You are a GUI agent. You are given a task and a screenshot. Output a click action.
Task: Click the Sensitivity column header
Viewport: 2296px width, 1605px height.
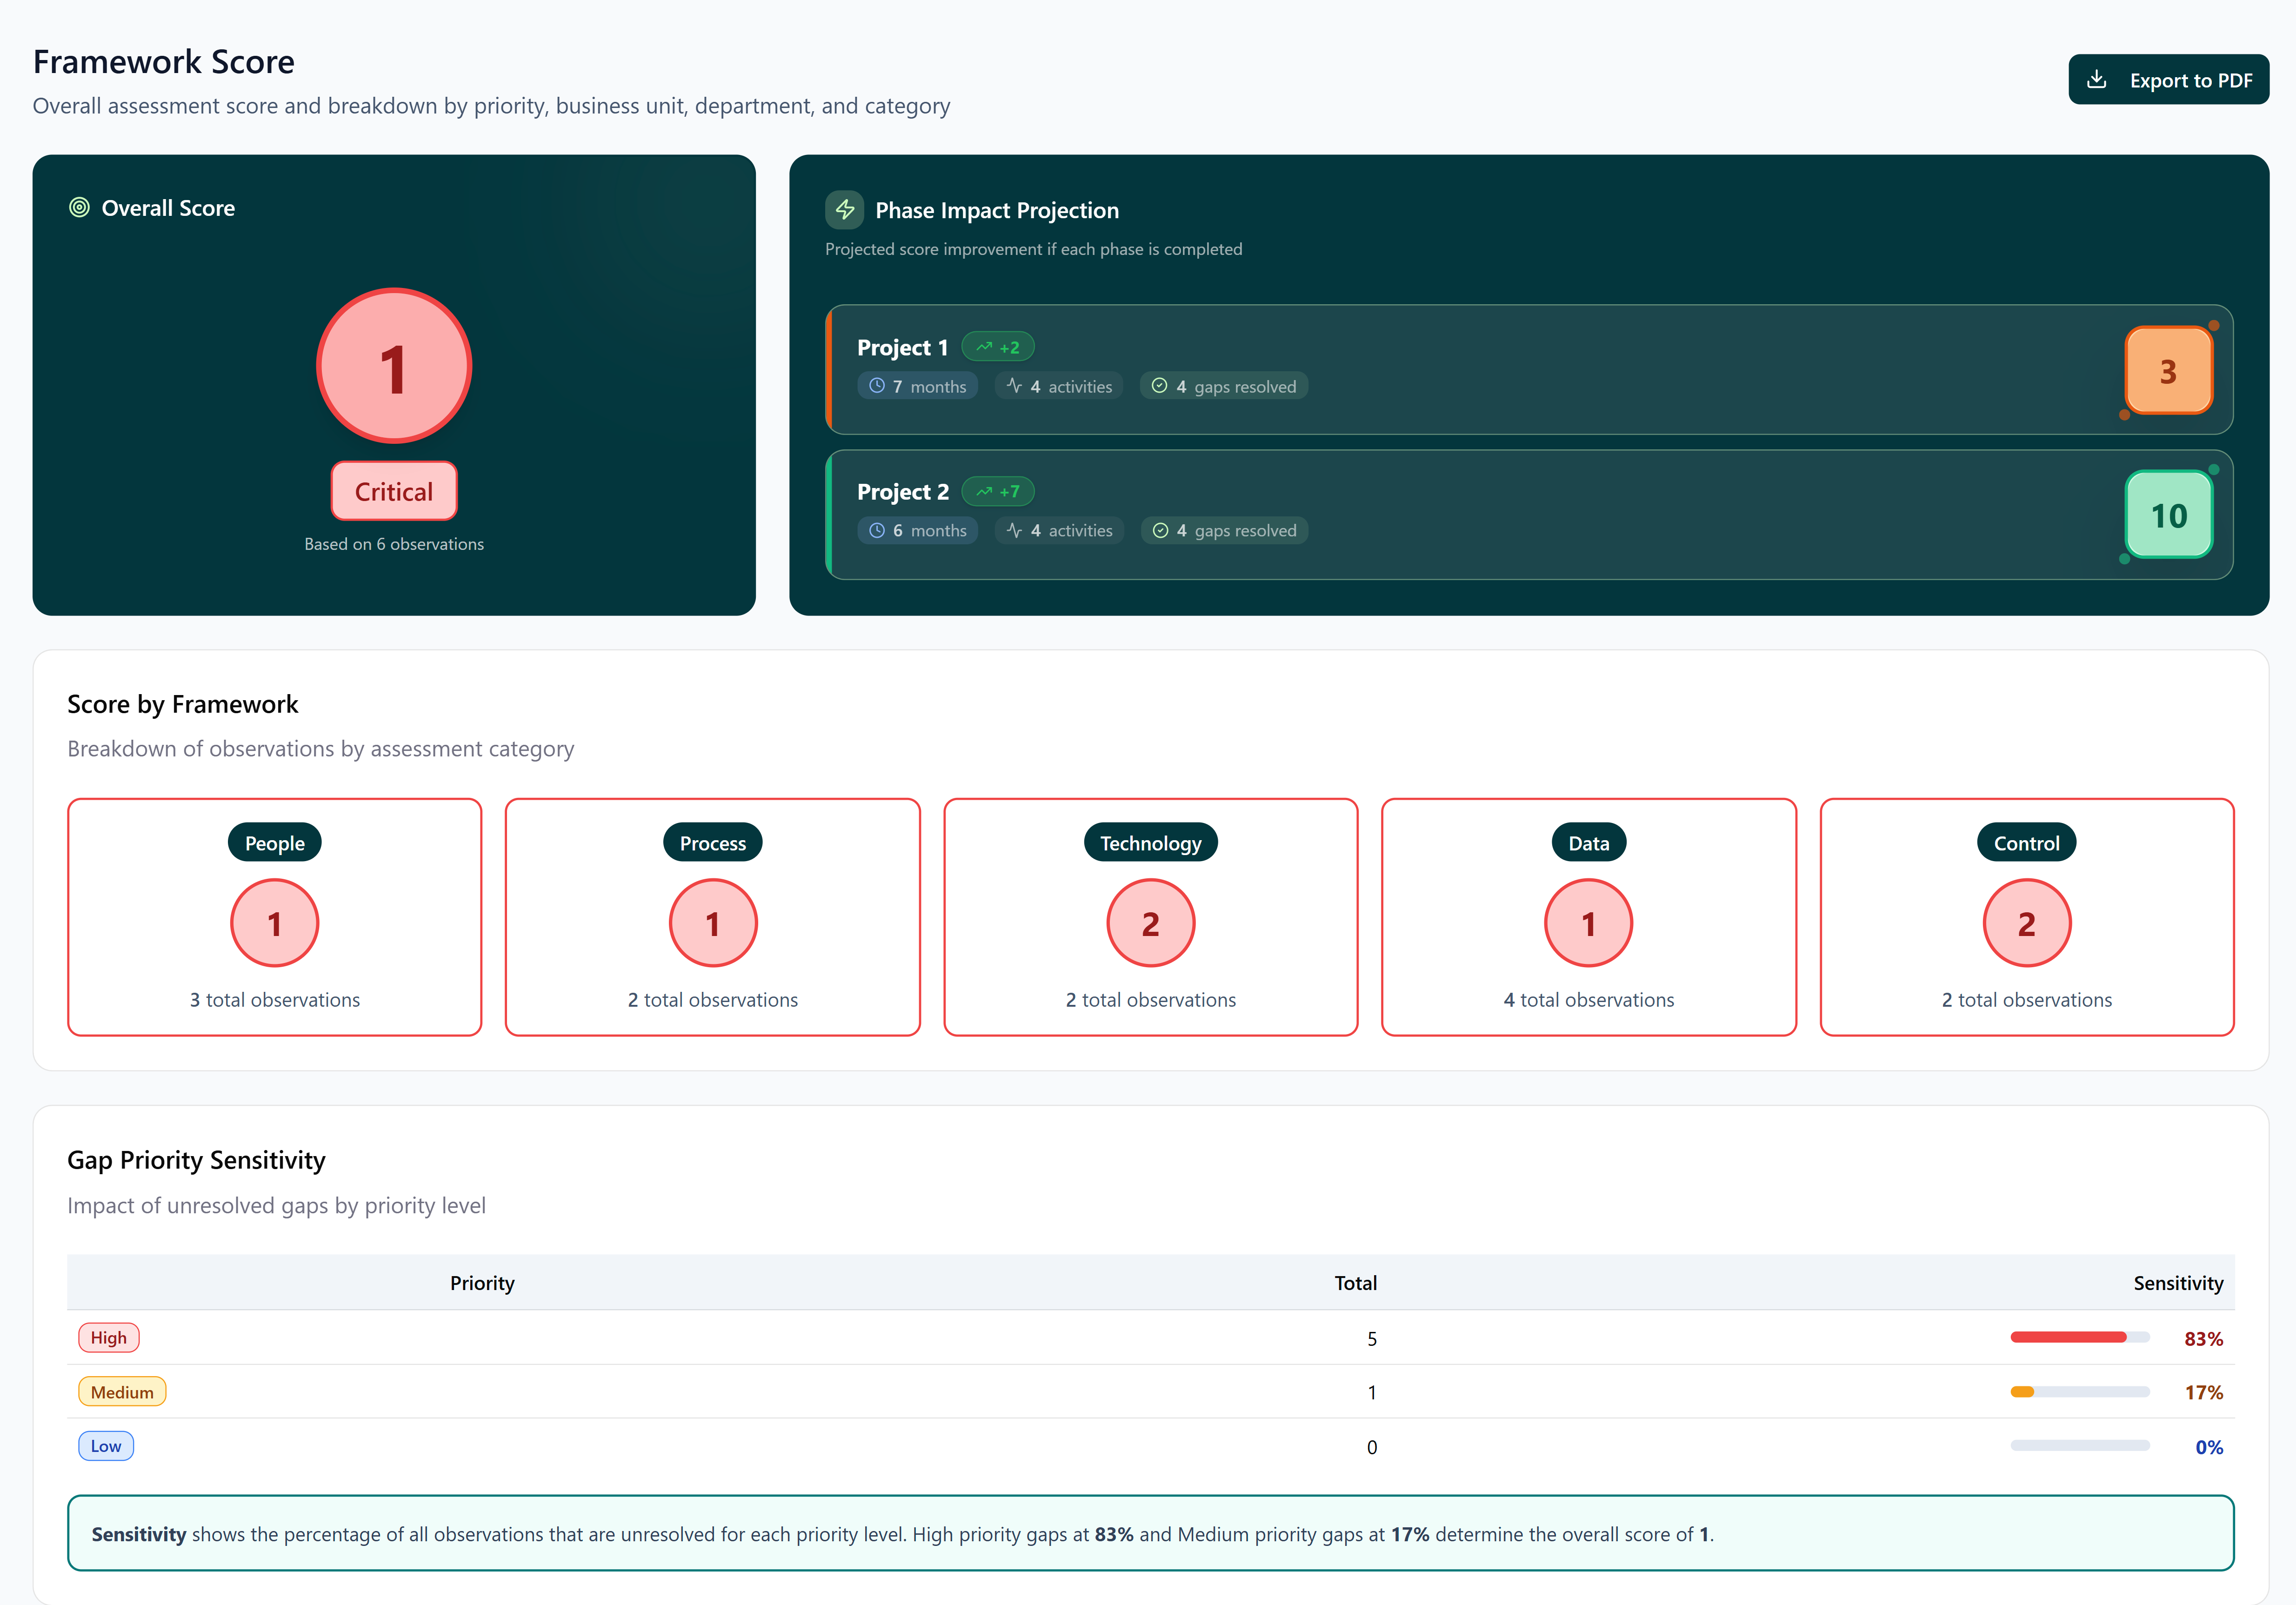click(x=2177, y=1283)
